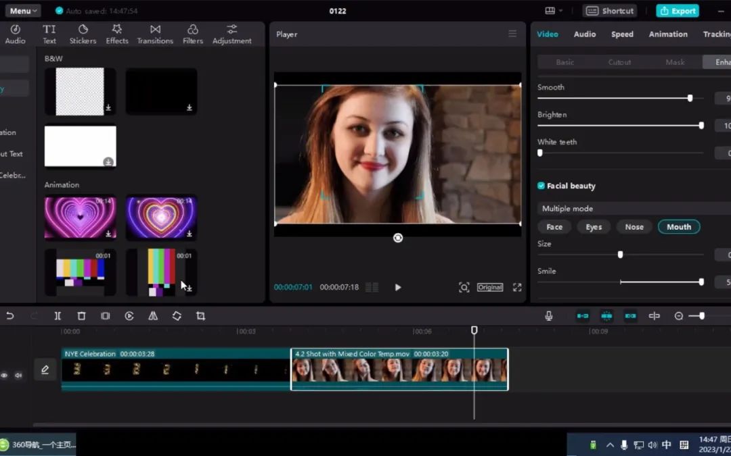Toggle track visibility eye icon

tap(4, 376)
